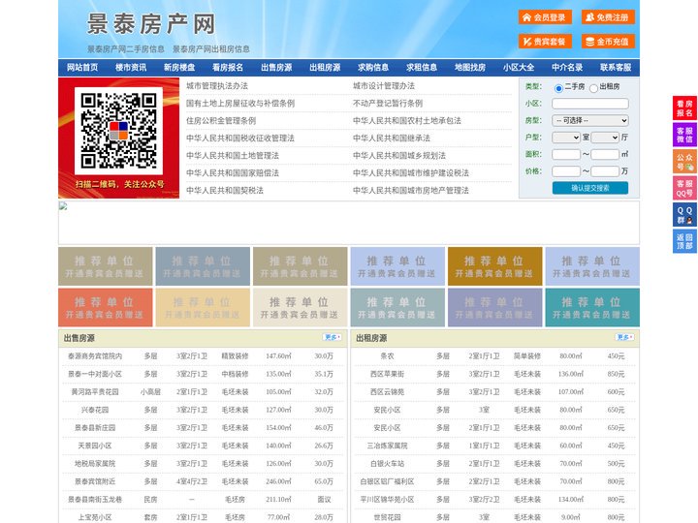Open 兴泰花园 sale listing
This screenshot has height=523, width=698.
[95, 410]
